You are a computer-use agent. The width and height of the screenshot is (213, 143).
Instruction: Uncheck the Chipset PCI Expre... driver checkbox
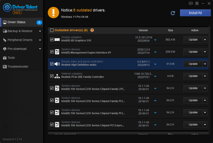click(52, 124)
